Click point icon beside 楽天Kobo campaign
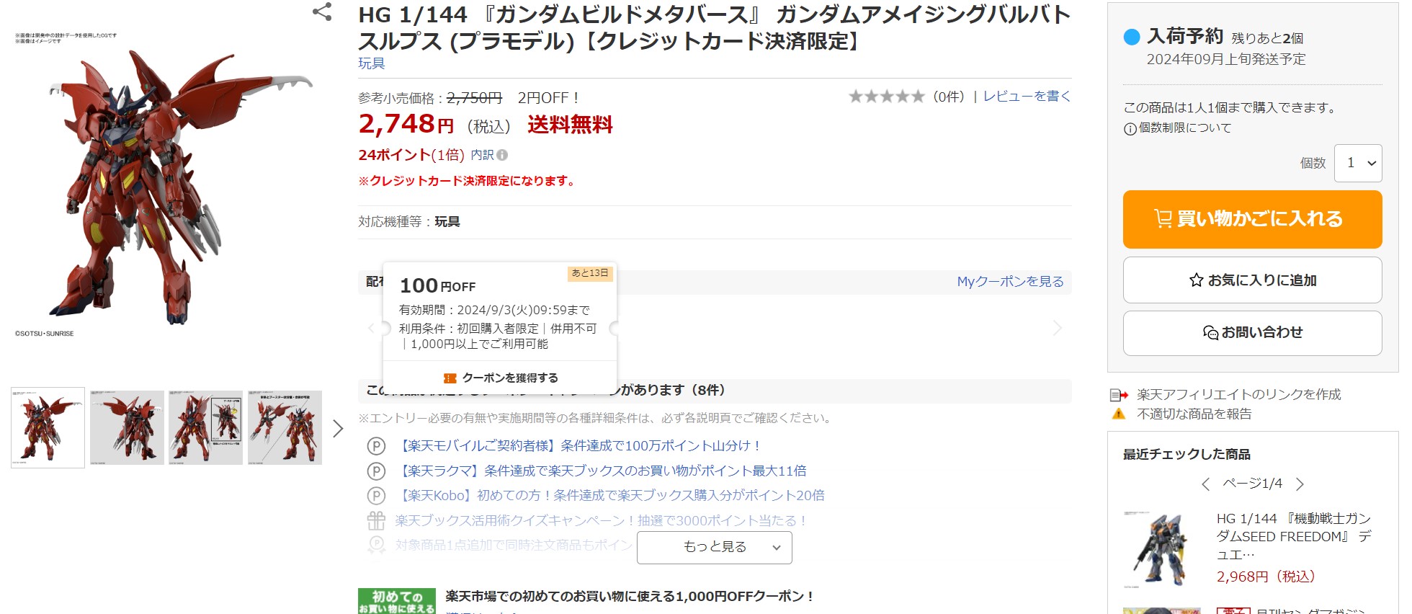 click(376, 496)
